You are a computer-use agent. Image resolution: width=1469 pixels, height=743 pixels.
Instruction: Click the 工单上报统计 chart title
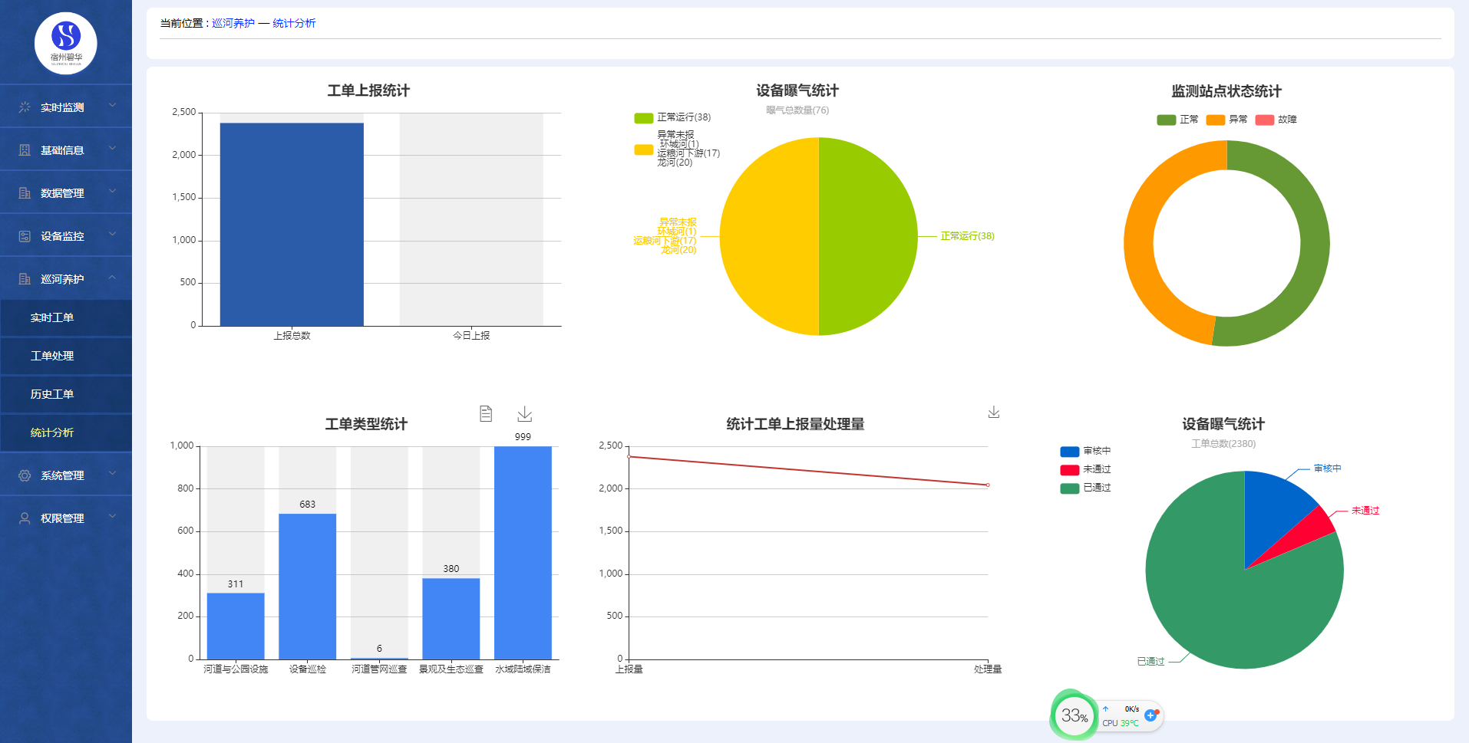(368, 90)
